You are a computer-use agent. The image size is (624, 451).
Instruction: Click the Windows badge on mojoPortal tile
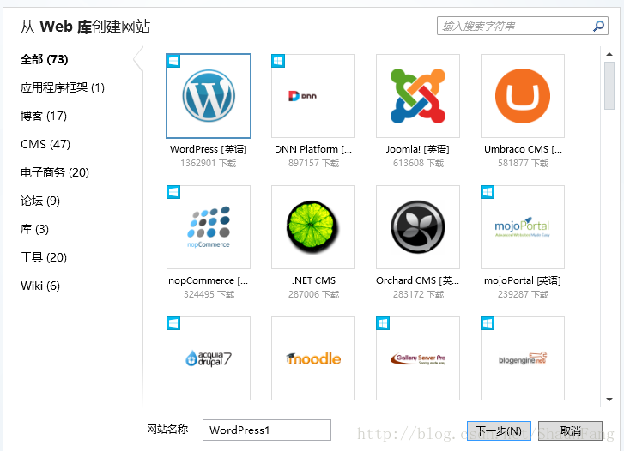coord(488,192)
